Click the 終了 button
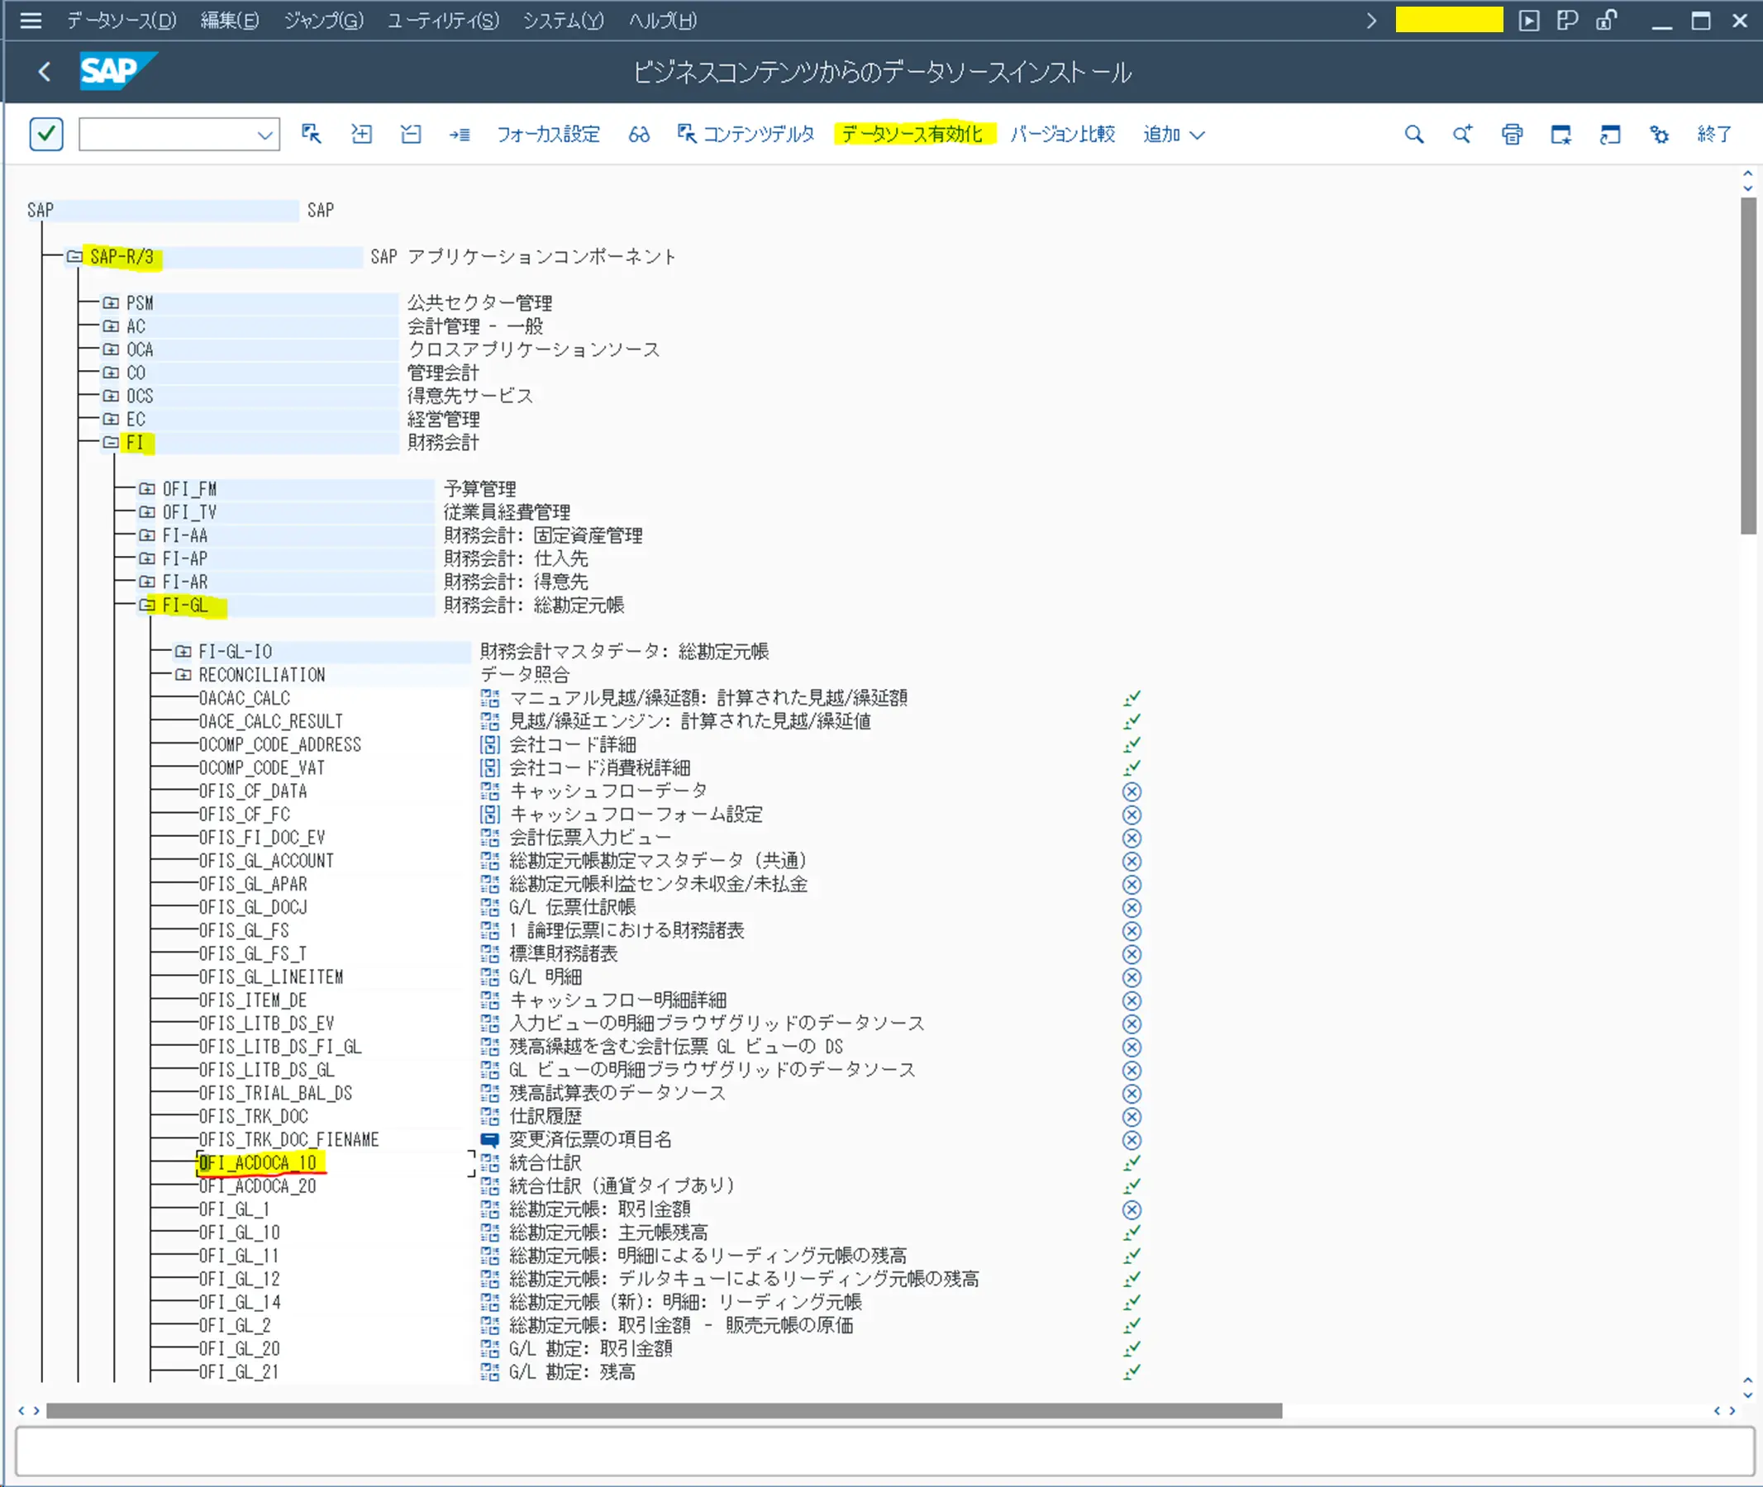This screenshot has height=1487, width=1763. point(1714,134)
